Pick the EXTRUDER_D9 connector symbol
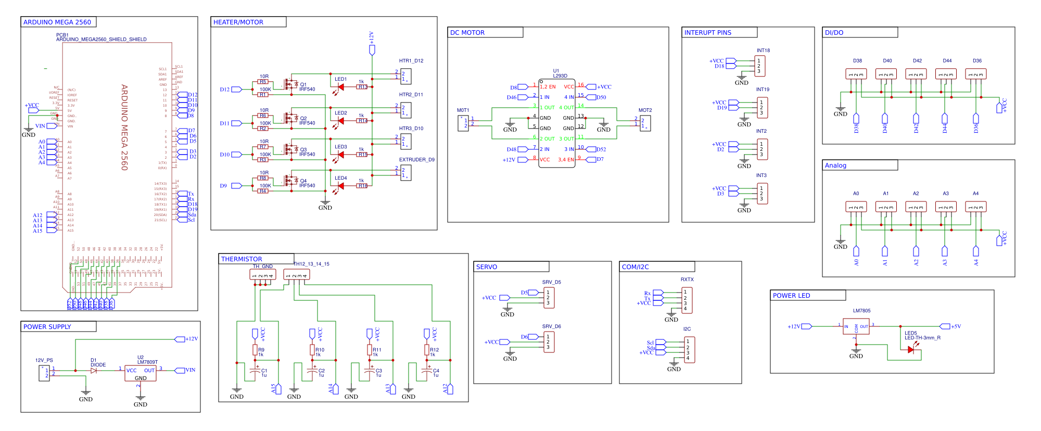1041x431 pixels. click(406, 173)
